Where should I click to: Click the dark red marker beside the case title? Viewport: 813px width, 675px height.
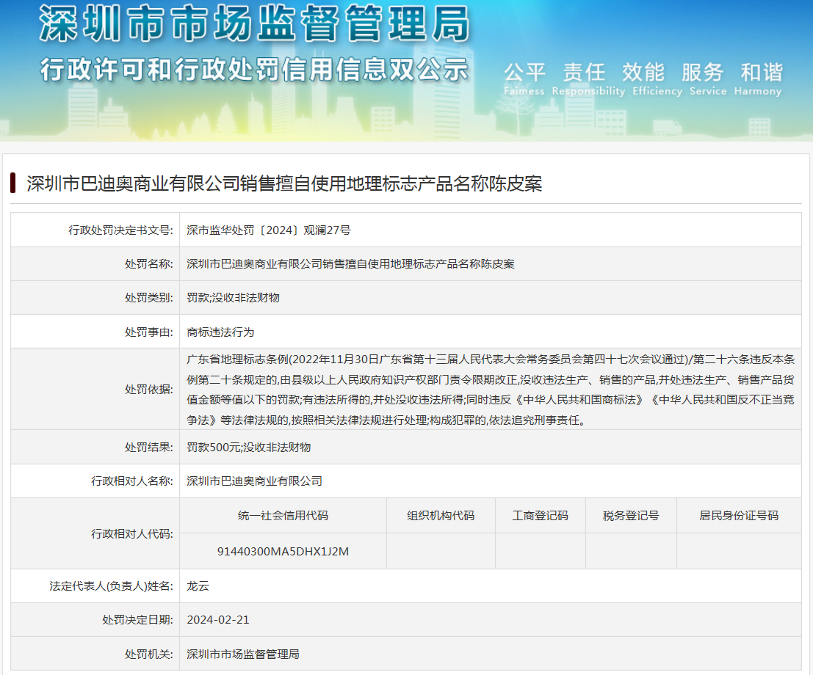13,183
